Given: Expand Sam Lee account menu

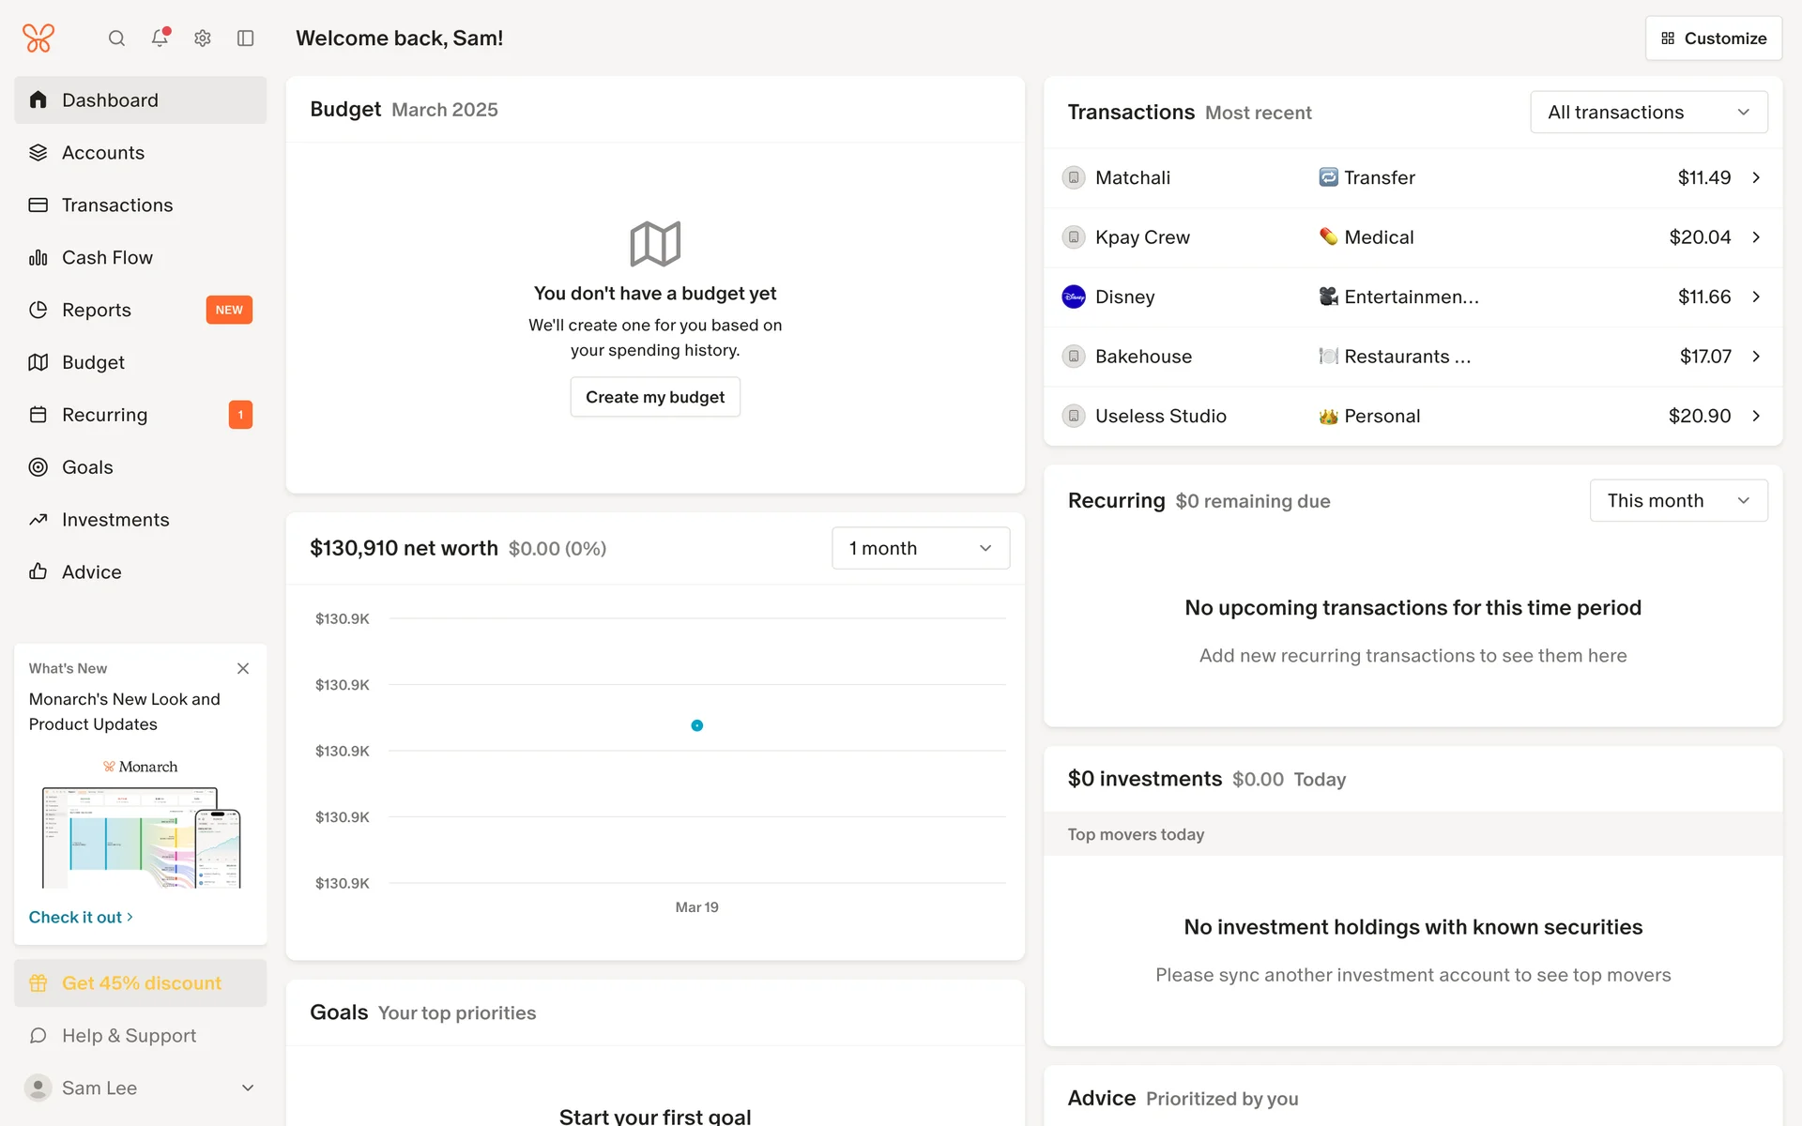Looking at the screenshot, I should coord(248,1088).
